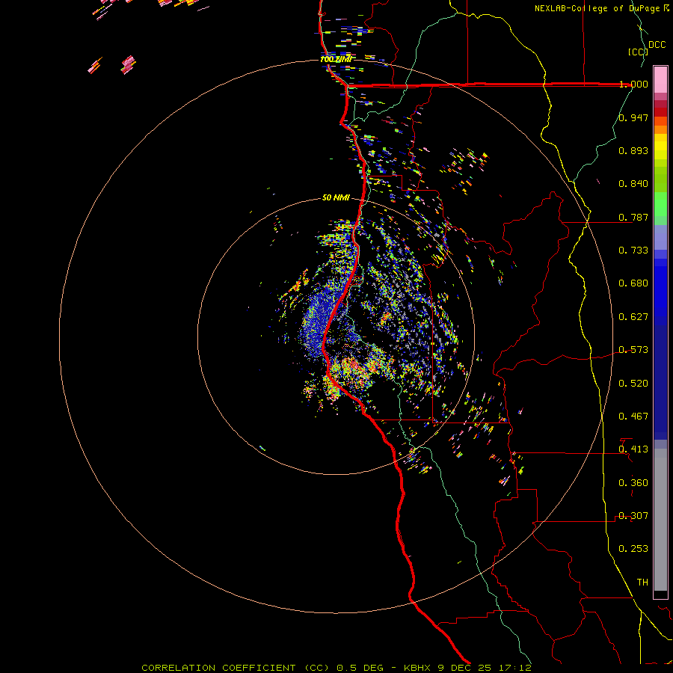Click the TH threshold label
This screenshot has height=673, width=673.
[642, 582]
